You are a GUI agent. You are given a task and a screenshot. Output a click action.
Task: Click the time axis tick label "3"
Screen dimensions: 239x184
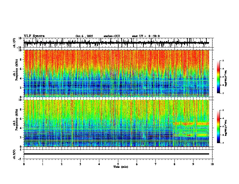point(80,164)
